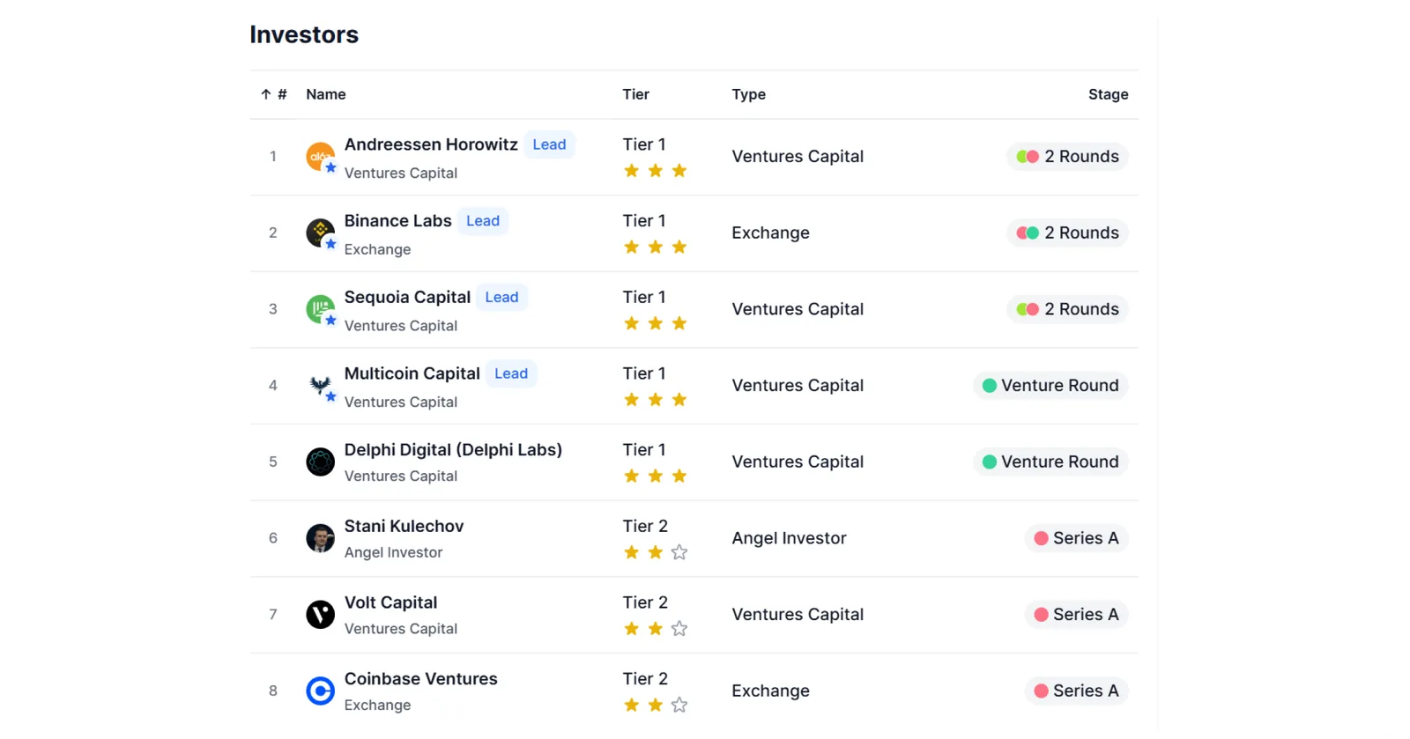
Task: Click the Coinbase Ventures blue logo
Action: pos(320,691)
